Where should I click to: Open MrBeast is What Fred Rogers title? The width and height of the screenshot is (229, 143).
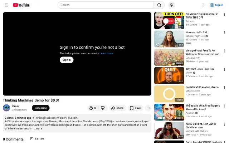pos(203,107)
